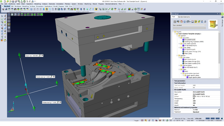
Task: Collapse the Tool parameters section
Action: point(173,81)
